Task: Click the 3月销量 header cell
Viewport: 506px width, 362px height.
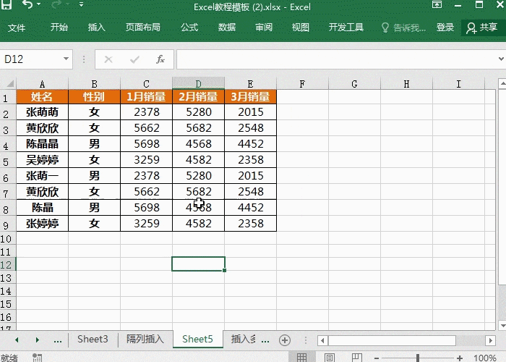Action: point(250,96)
